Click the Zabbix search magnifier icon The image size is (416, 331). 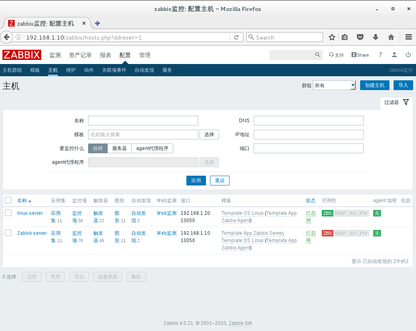pos(318,55)
